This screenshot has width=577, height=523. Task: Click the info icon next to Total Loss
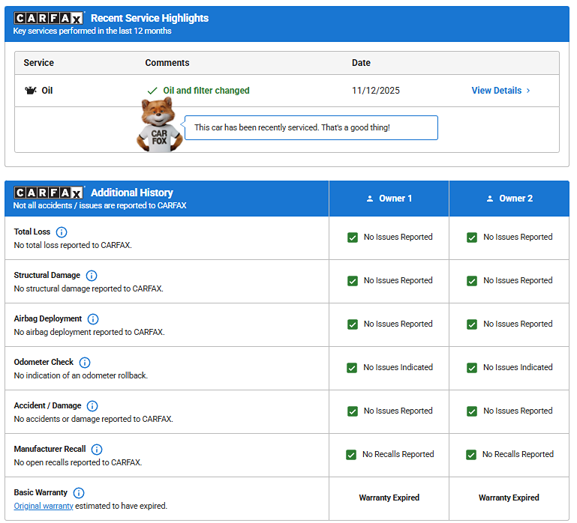point(62,232)
